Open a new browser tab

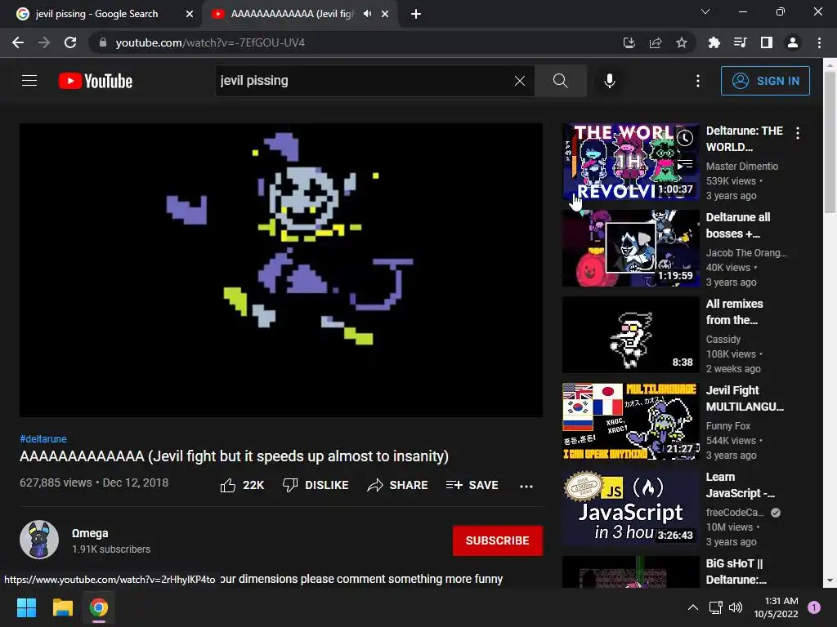point(416,14)
